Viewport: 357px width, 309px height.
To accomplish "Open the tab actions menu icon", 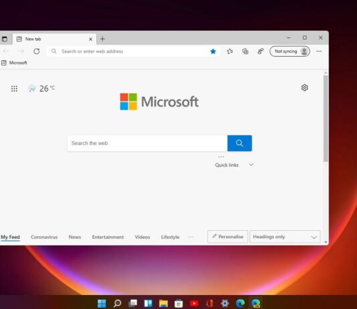I will pyautogui.click(x=5, y=39).
